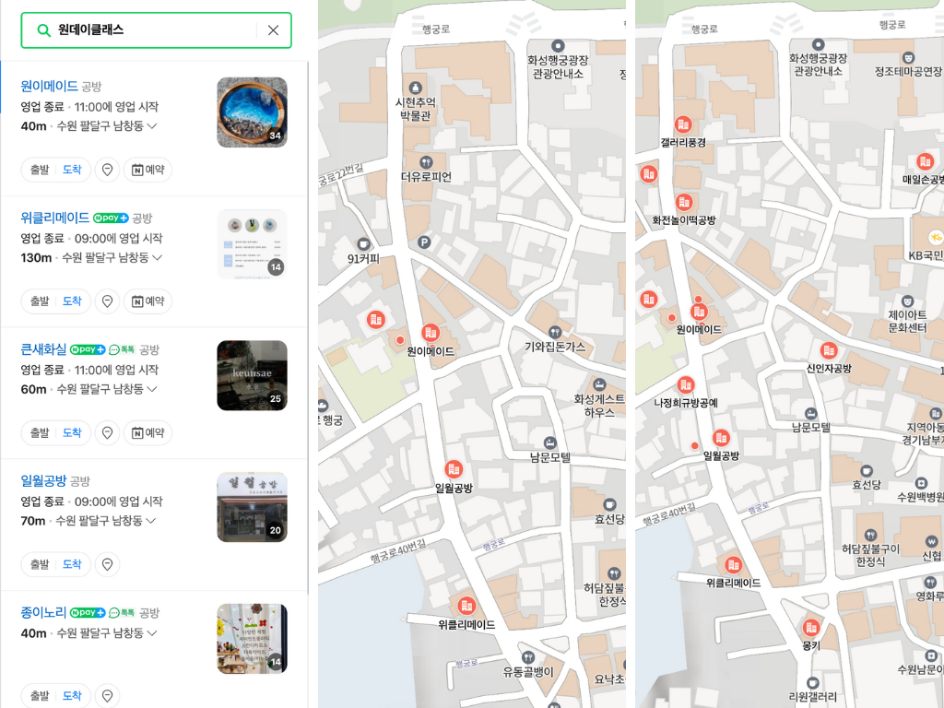The width and height of the screenshot is (944, 708).
Task: Book 원이메이드 with 예약 button
Action: (x=147, y=170)
